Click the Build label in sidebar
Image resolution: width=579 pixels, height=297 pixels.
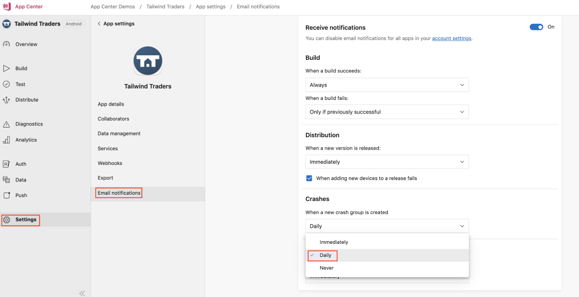pos(21,68)
